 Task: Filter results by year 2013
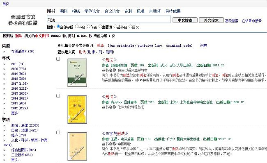pyautogui.click(x=18, y=103)
